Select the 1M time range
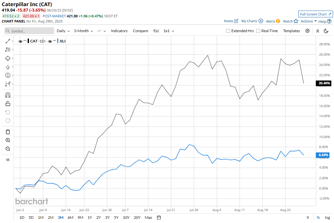 (41, 218)
